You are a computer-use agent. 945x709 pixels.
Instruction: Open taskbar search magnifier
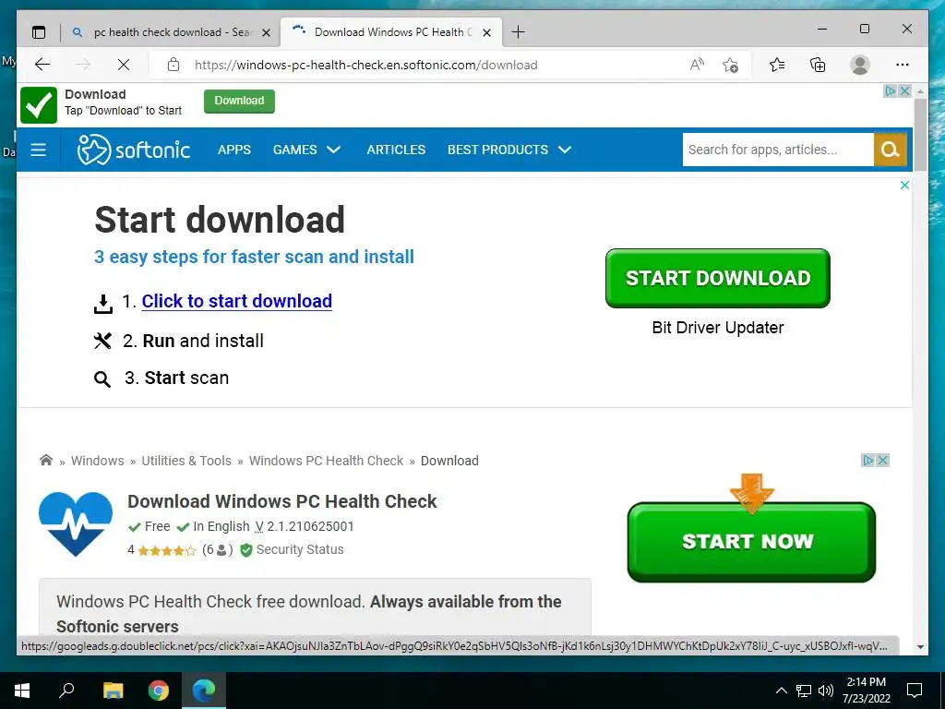tap(66, 690)
